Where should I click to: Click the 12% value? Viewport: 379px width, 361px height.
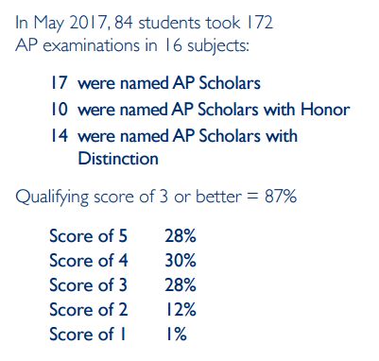tap(181, 310)
